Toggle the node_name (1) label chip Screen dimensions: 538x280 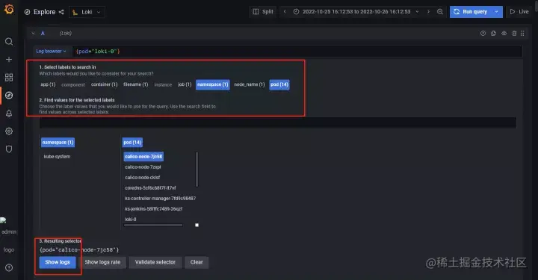point(250,84)
